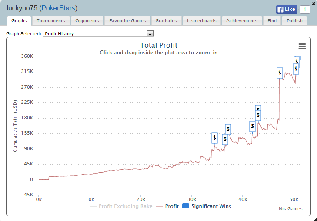This screenshot has height=221, width=317.
Task: Open the Favourite Games tab
Action: pos(127,20)
